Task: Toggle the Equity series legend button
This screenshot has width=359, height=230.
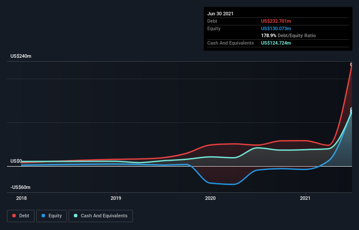Action: tap(52, 216)
